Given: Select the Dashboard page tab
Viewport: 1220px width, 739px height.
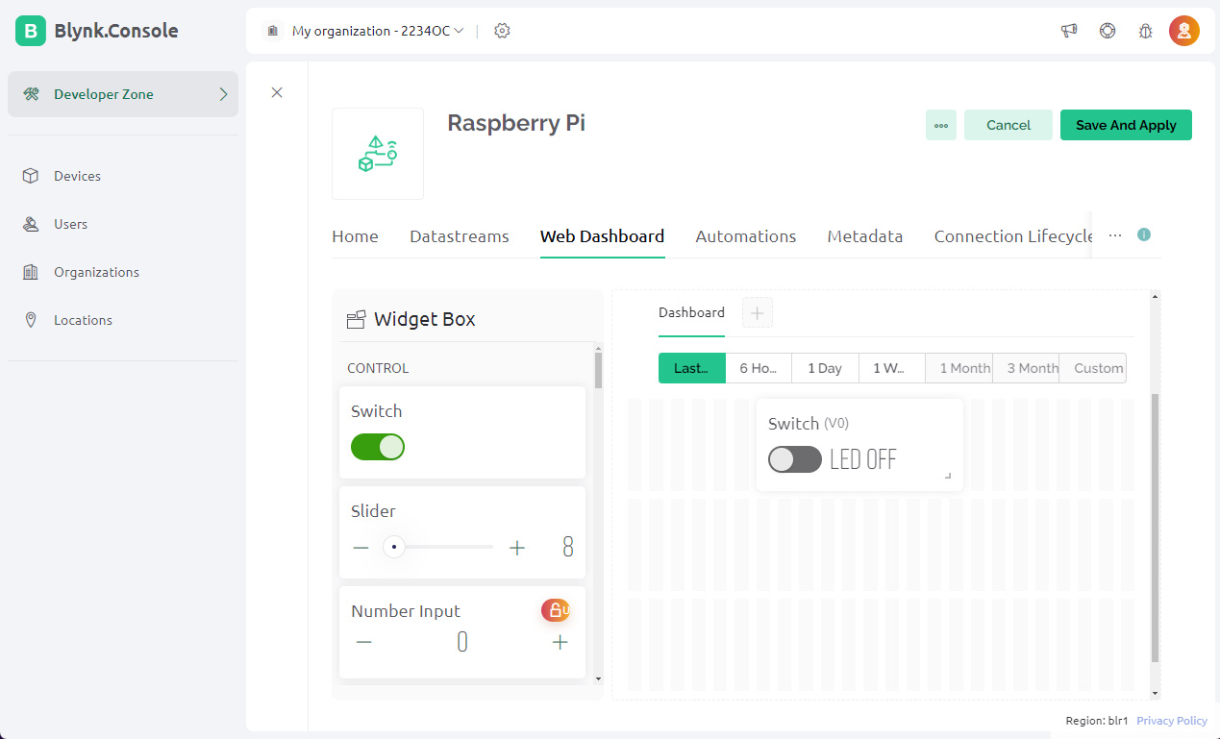Looking at the screenshot, I should (x=691, y=312).
